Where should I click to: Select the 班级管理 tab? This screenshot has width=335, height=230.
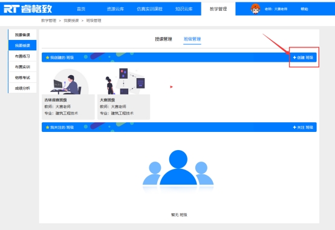pos(192,39)
